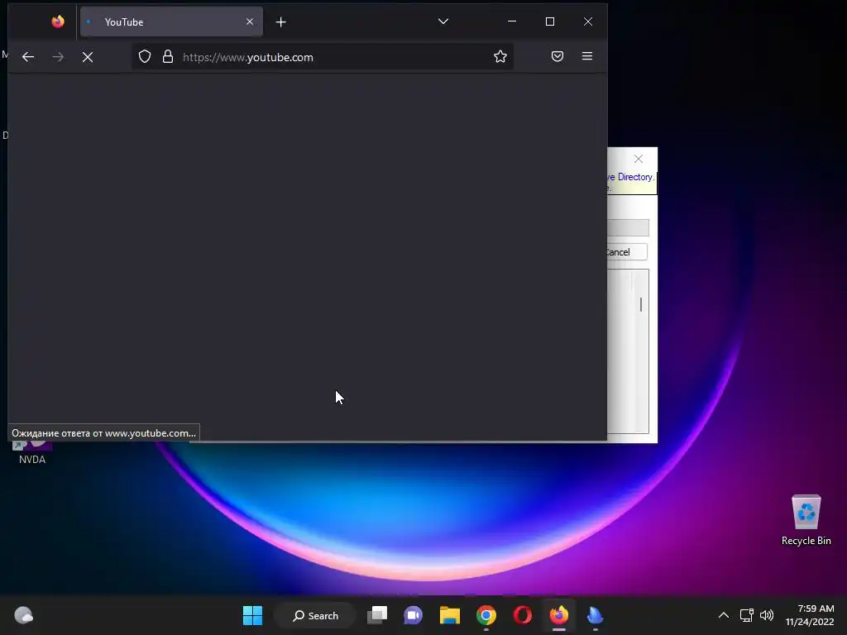Click the text field in the background dialog

pos(628,227)
